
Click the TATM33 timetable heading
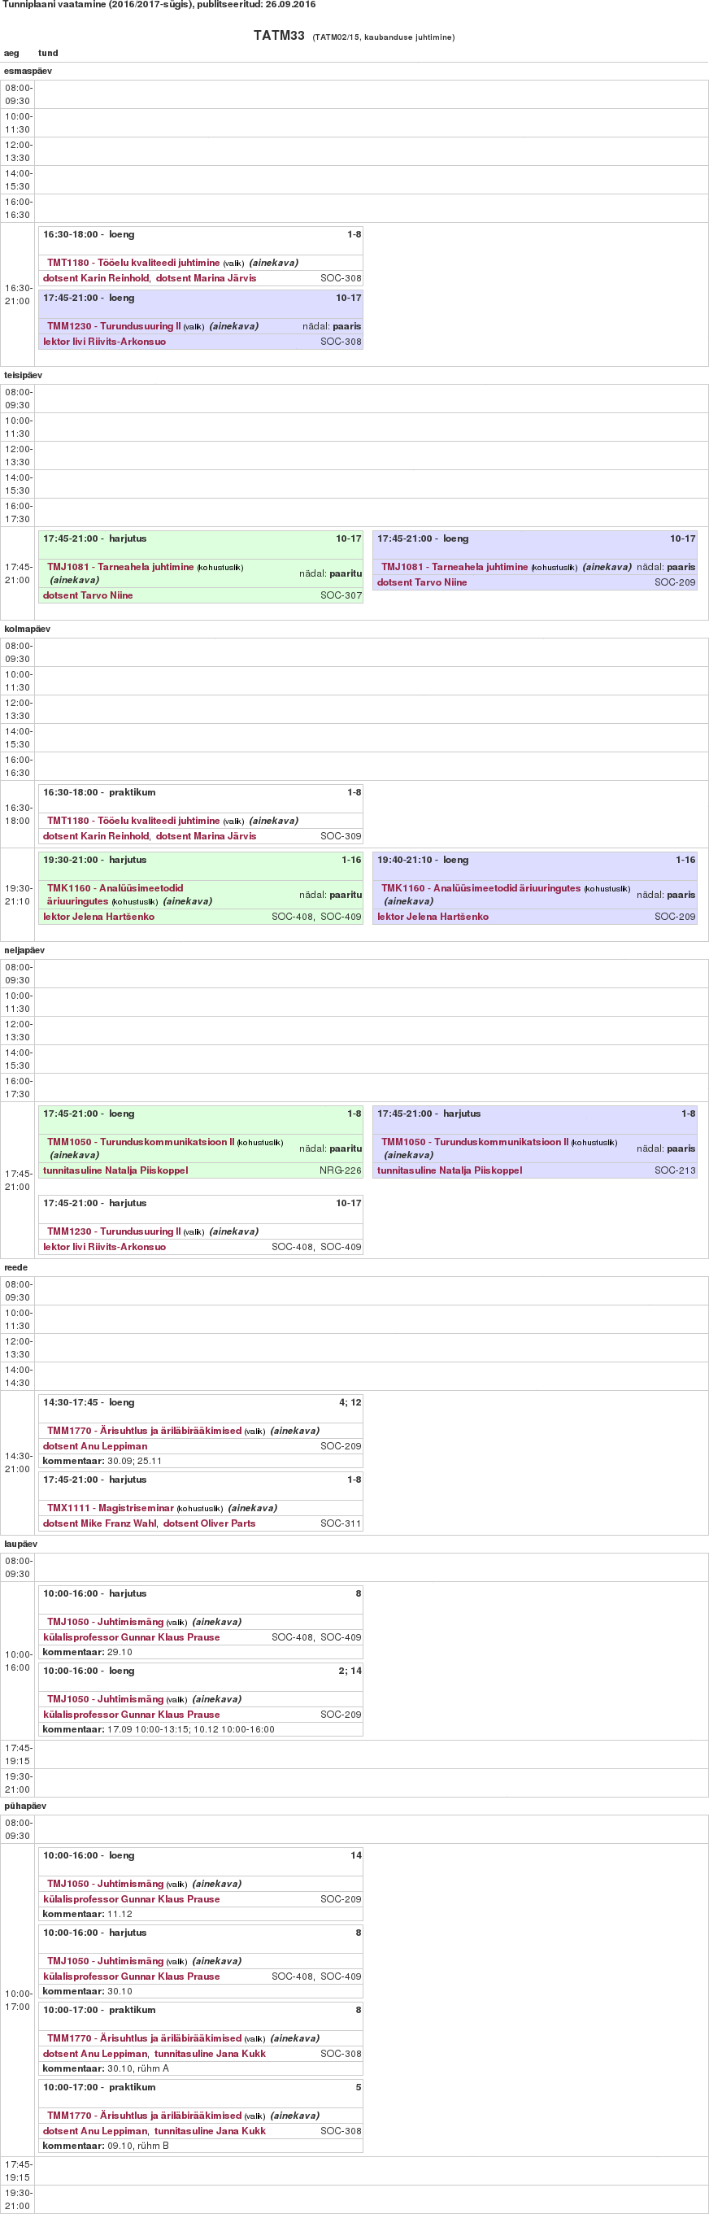278,35
